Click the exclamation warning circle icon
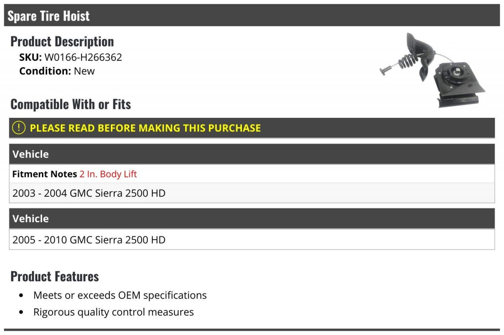Screen dimensions: 504x335 click(x=19, y=128)
